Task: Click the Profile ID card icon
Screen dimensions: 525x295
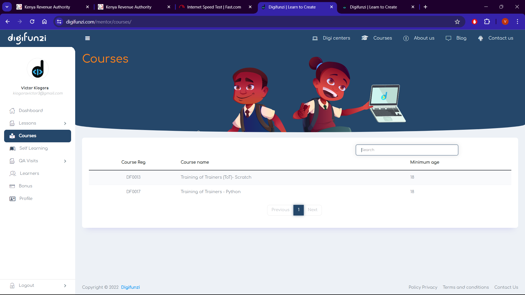Action: click(12, 199)
